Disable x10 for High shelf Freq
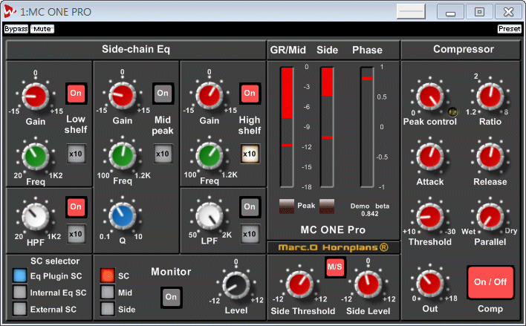 [250, 154]
